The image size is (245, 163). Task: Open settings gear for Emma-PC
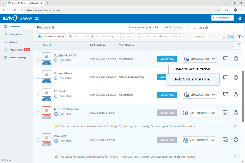point(236,94)
